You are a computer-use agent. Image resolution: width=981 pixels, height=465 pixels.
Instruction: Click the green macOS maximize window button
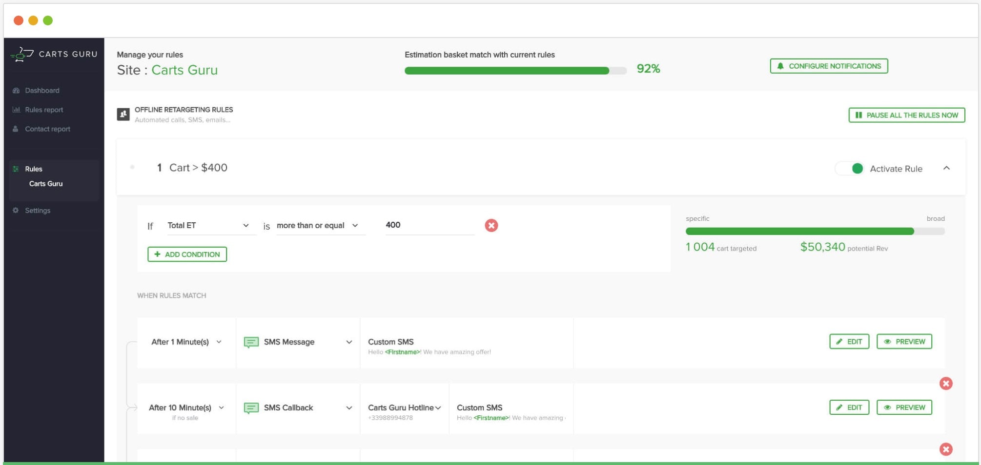coord(48,20)
